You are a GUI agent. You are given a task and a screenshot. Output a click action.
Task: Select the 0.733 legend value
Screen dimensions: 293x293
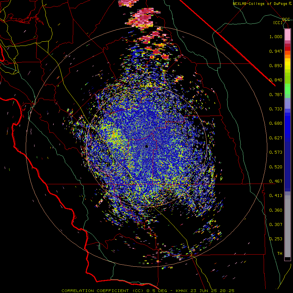[x=276, y=109]
